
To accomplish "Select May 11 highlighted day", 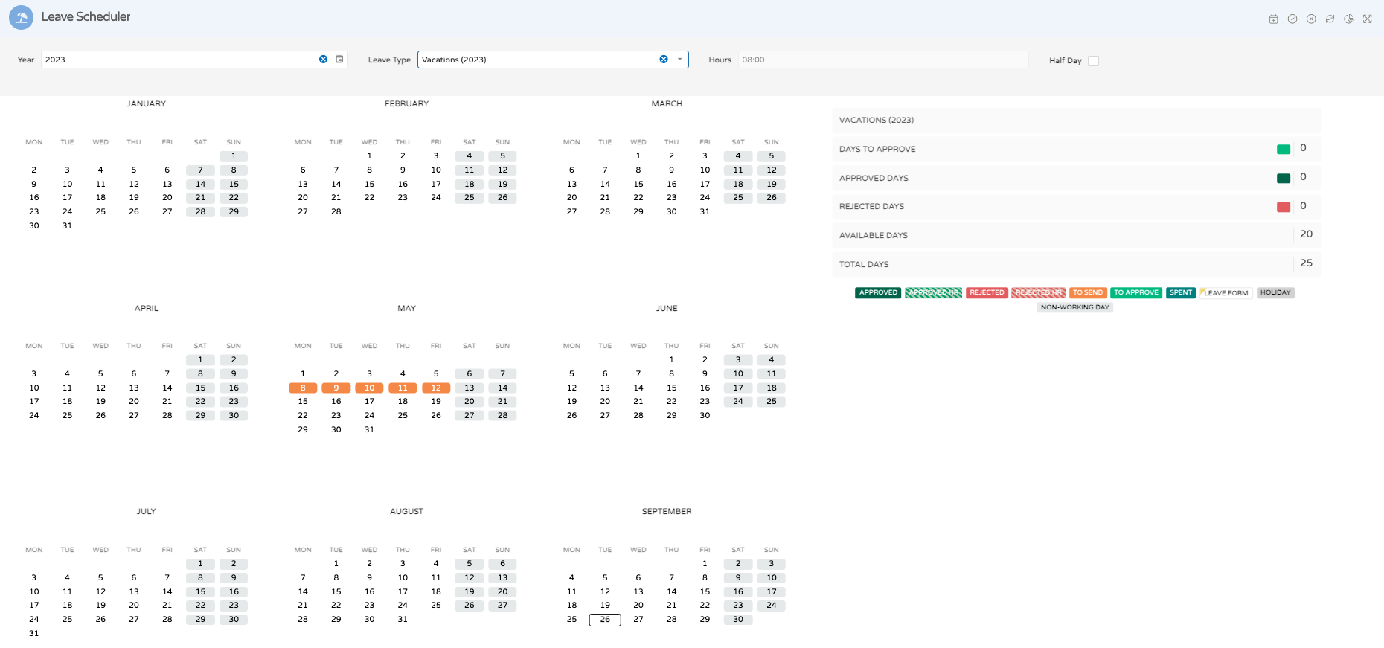I will pyautogui.click(x=403, y=388).
